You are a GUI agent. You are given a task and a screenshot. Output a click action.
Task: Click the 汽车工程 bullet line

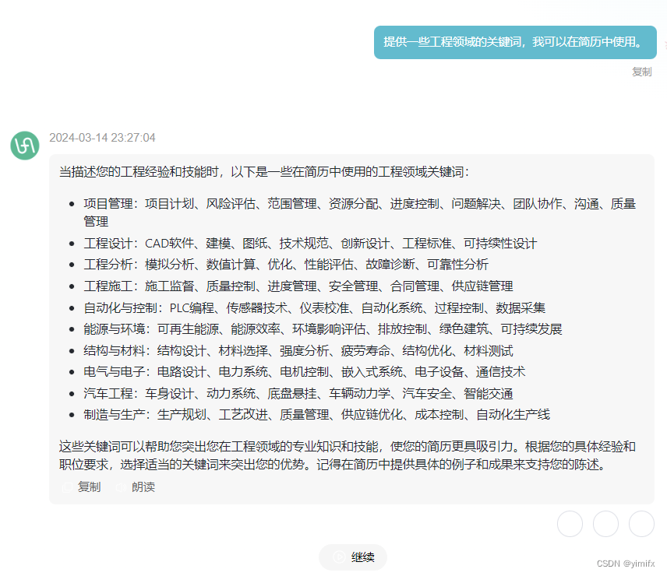point(298,393)
